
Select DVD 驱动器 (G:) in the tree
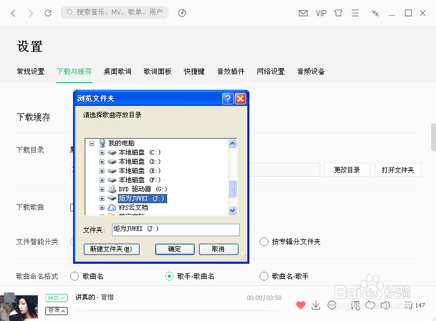coord(143,189)
